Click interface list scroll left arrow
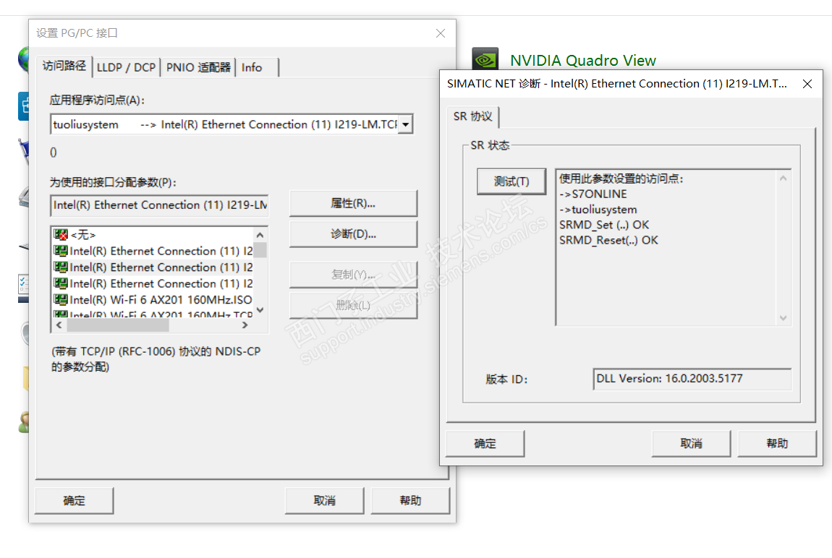The height and width of the screenshot is (558, 832). [59, 325]
